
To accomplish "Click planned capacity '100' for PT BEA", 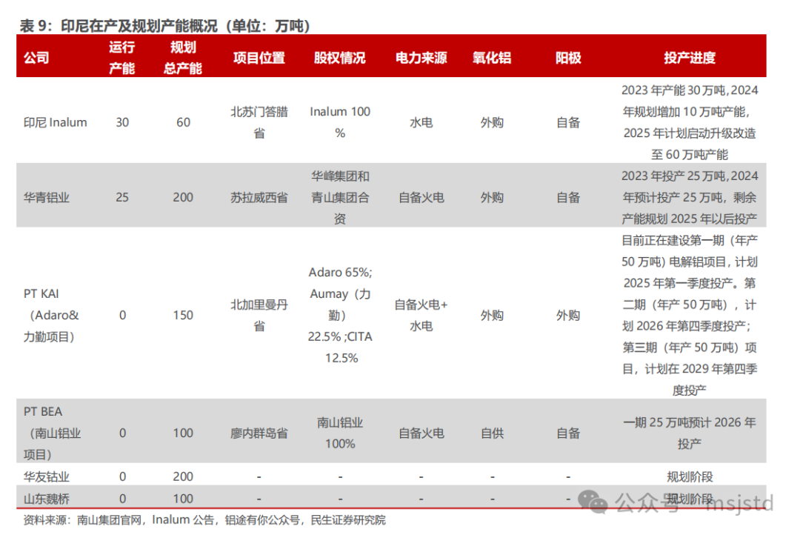I will coord(183,433).
